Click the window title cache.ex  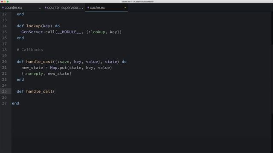point(138,2)
